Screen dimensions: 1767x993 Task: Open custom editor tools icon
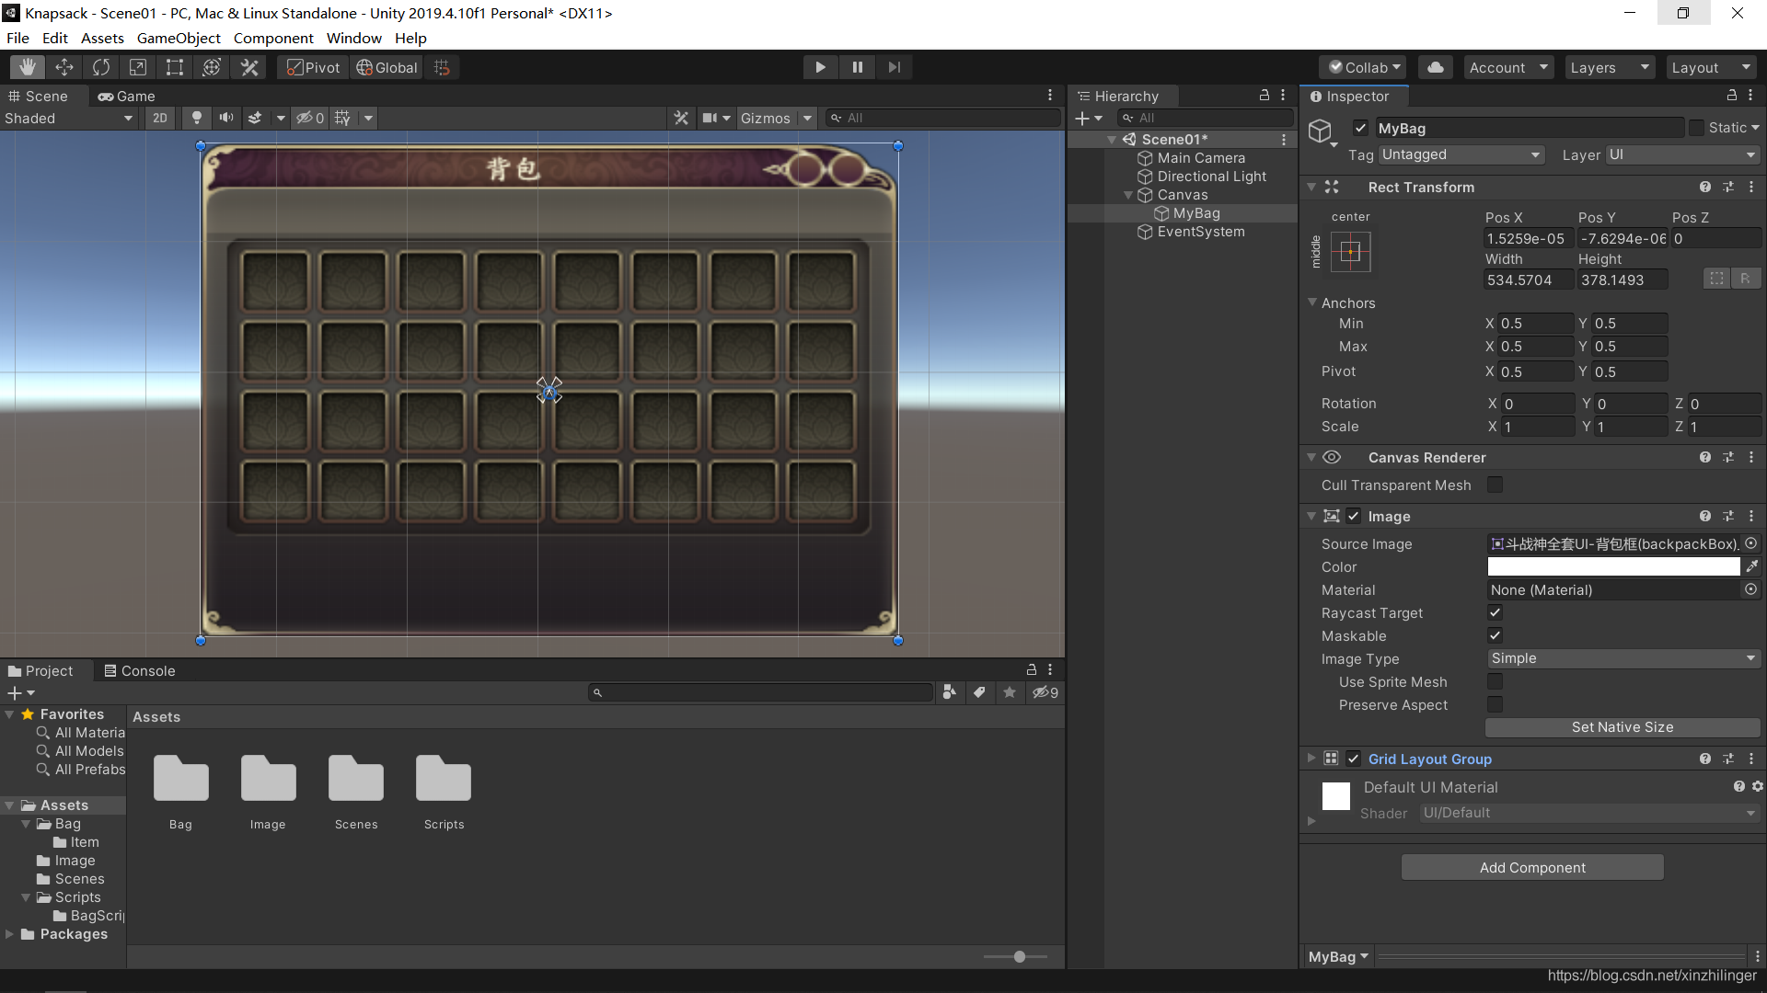pyautogui.click(x=249, y=67)
